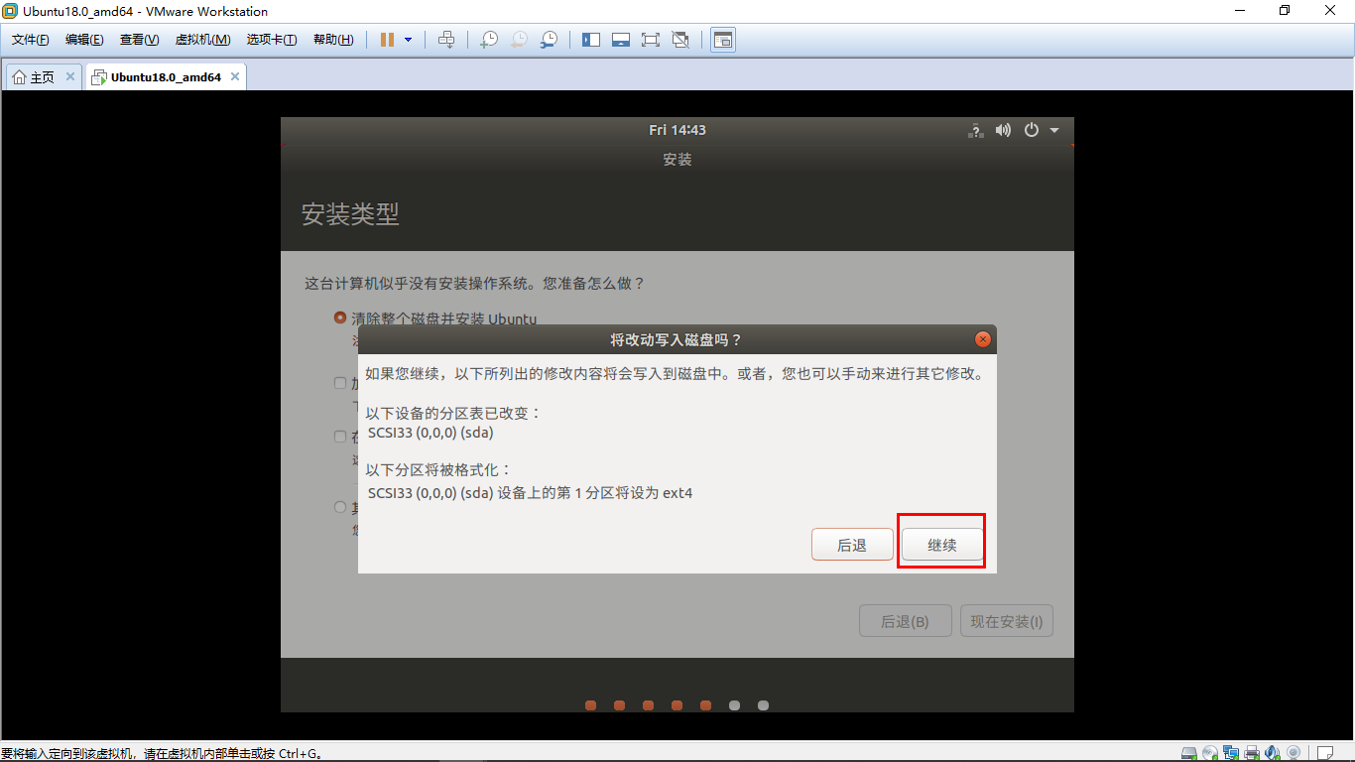Select 清除整个磁盘并安装 Ubuntu radio button
Image resolution: width=1355 pixels, height=762 pixels.
point(340,318)
